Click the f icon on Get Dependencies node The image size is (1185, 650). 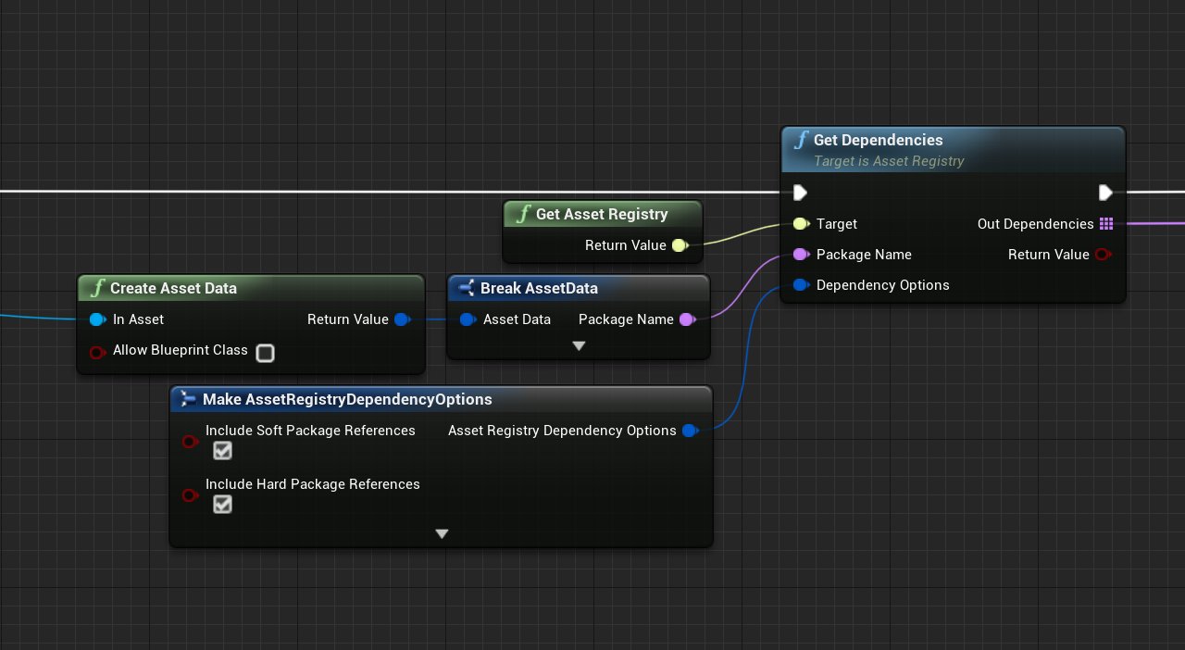point(800,140)
